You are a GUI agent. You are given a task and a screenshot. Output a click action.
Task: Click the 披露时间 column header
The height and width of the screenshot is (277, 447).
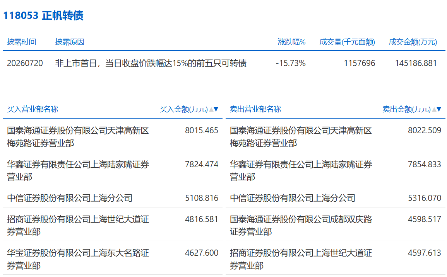click(22, 42)
